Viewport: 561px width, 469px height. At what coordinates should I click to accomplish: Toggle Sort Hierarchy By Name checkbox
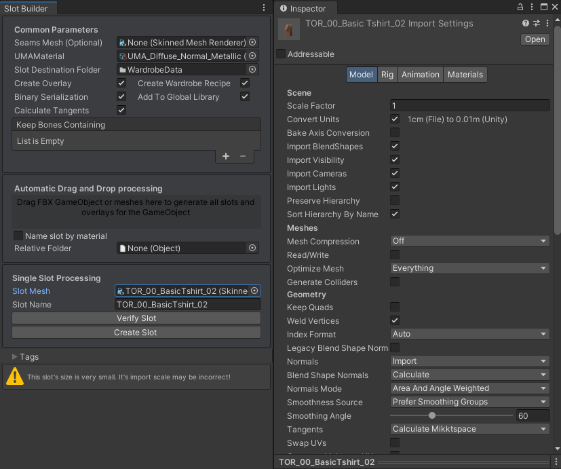[395, 214]
